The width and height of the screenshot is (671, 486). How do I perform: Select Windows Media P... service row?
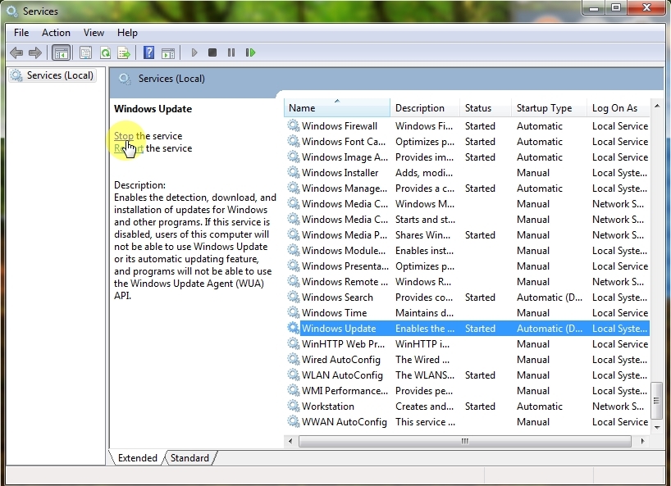click(x=468, y=234)
